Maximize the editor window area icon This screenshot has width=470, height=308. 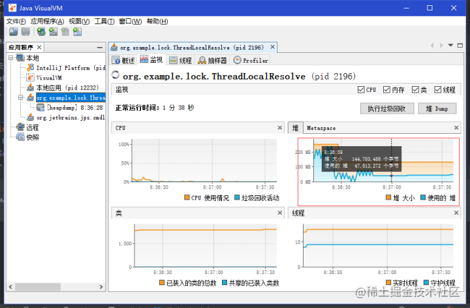pos(460,46)
